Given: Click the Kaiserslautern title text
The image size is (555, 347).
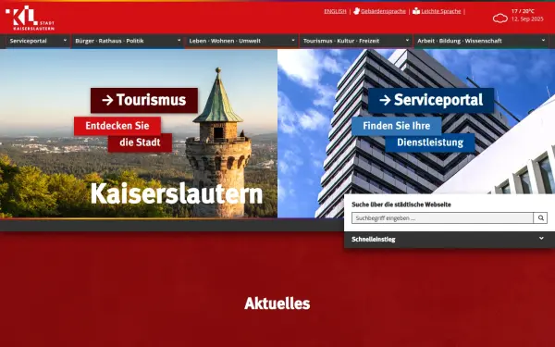Looking at the screenshot, I should pyautogui.click(x=177, y=193).
